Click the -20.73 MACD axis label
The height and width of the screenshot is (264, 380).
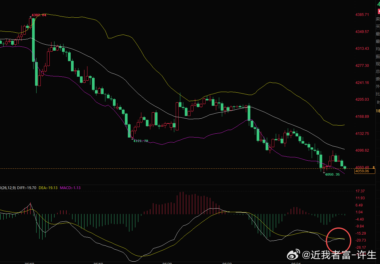pyautogui.click(x=361, y=240)
